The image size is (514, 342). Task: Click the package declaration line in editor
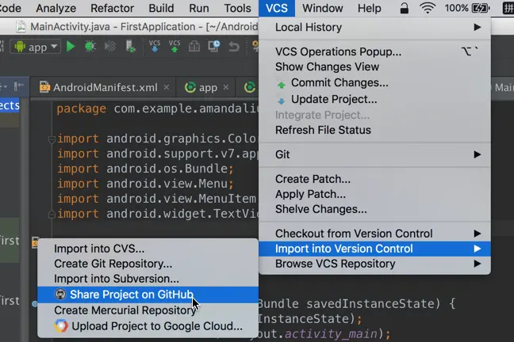[157, 108]
